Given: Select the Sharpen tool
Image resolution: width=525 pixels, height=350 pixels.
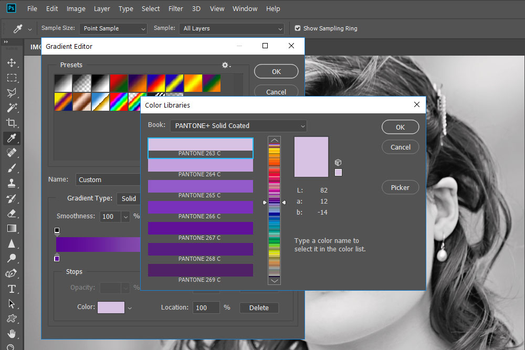Looking at the screenshot, I should (x=12, y=243).
